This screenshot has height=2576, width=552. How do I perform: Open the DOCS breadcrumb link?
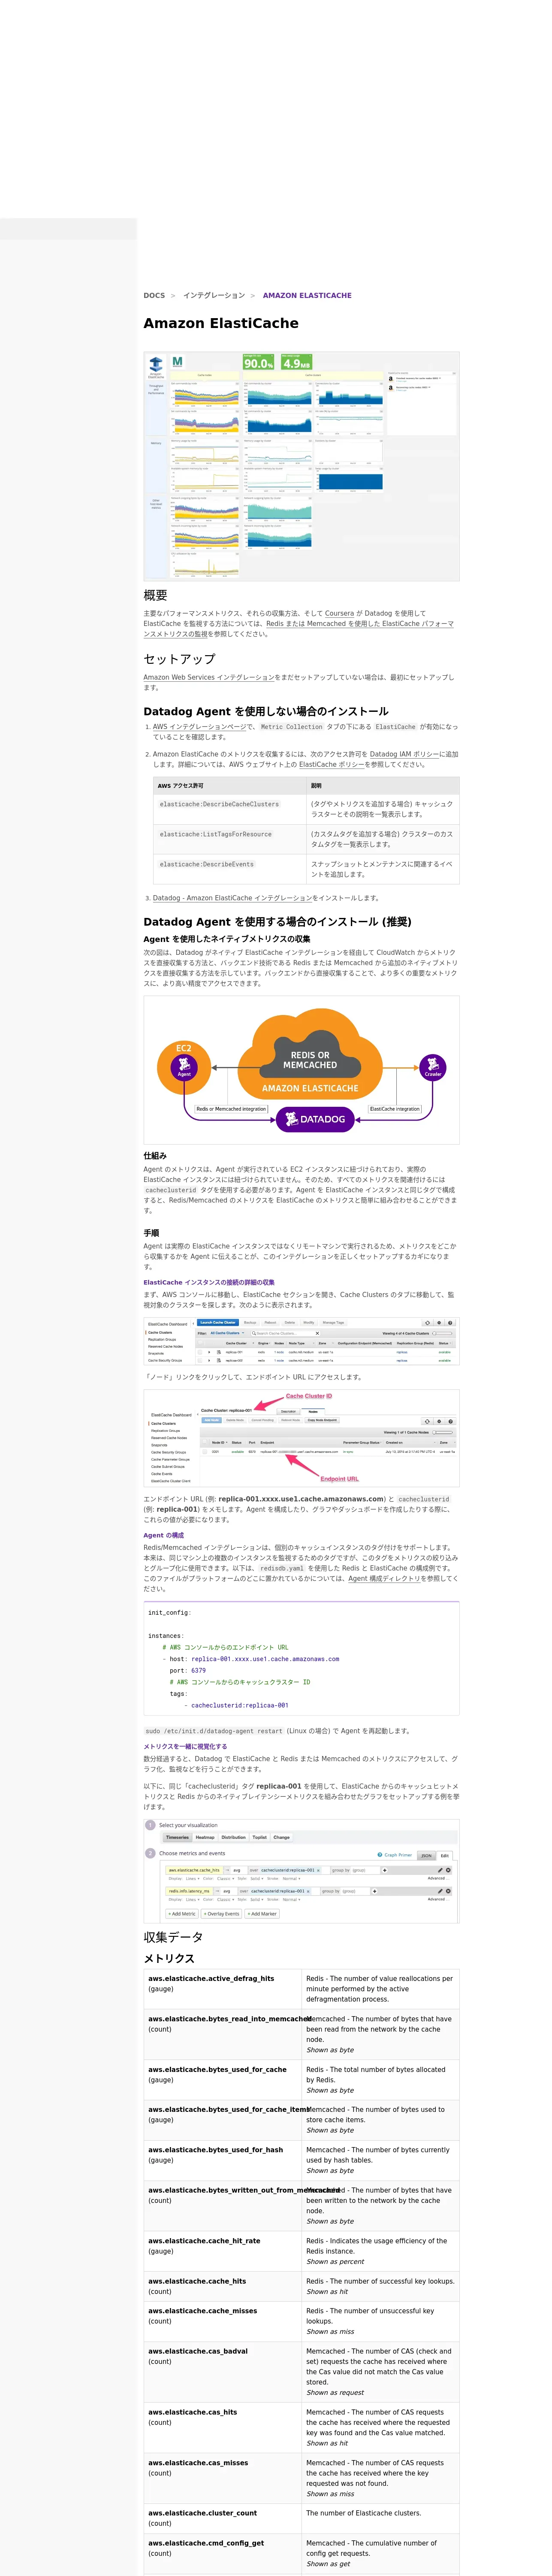tap(154, 295)
